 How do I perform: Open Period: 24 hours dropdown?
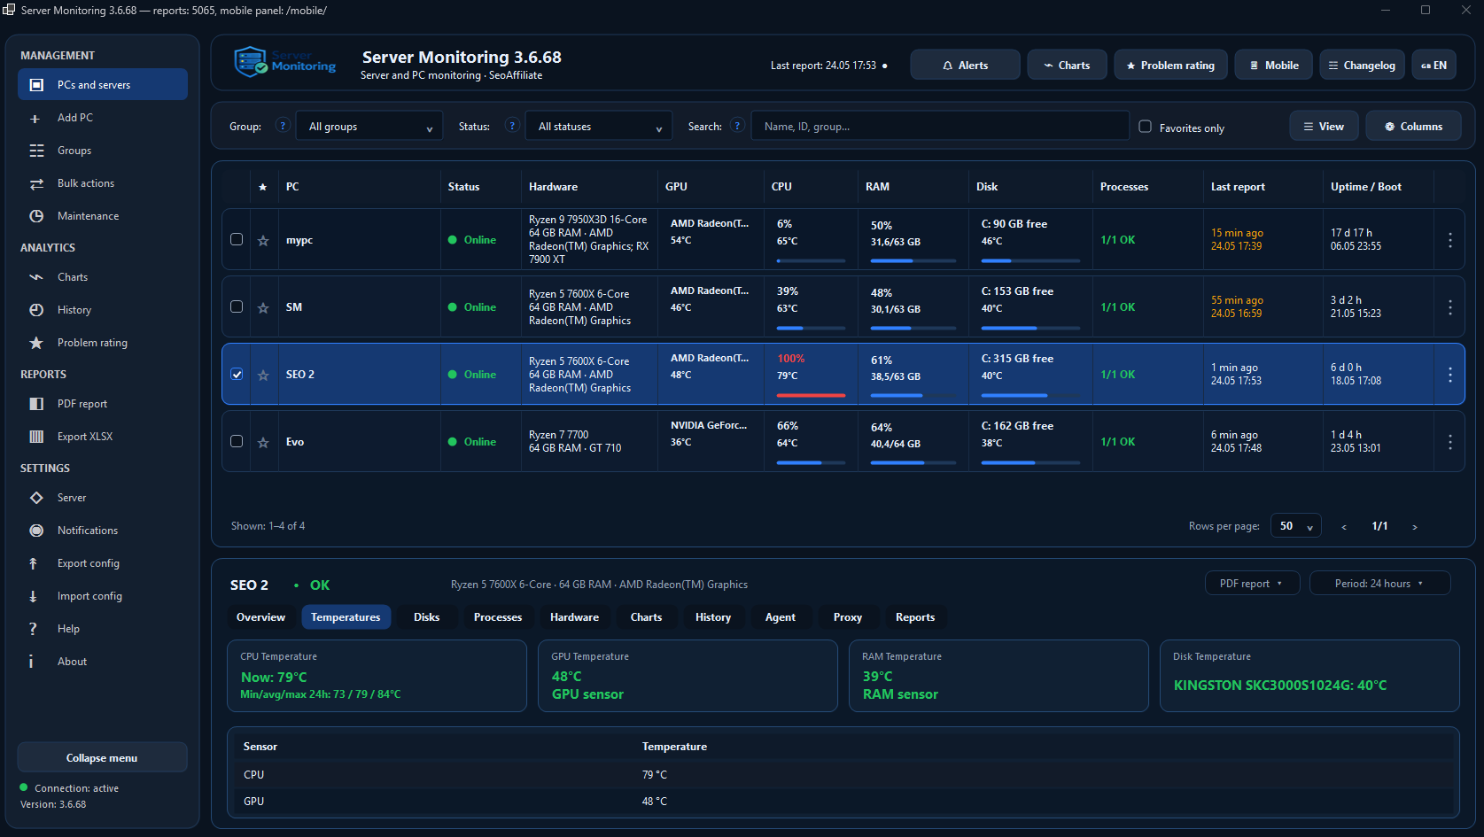tap(1379, 584)
